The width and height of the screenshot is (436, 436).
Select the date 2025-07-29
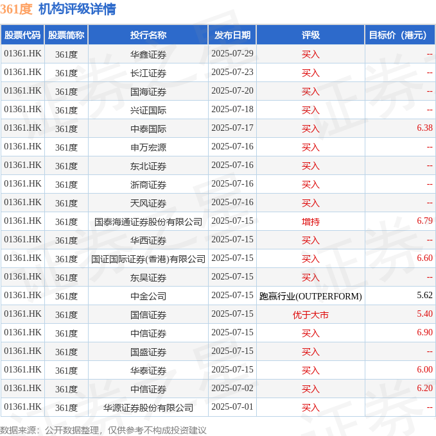232,53
